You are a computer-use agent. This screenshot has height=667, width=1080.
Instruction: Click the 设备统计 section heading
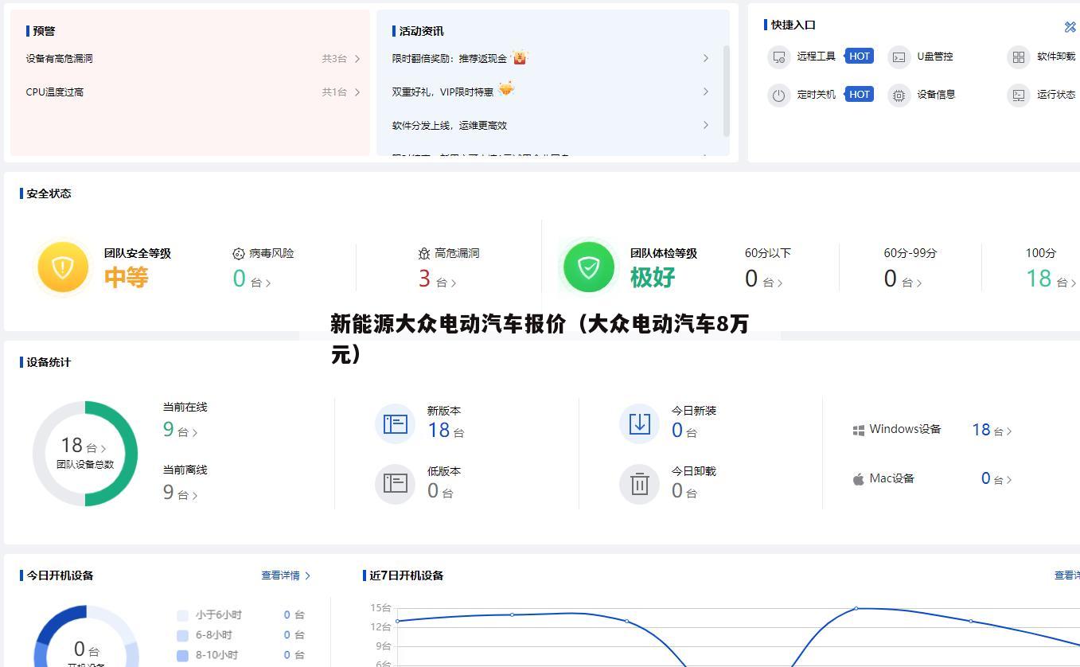49,362
